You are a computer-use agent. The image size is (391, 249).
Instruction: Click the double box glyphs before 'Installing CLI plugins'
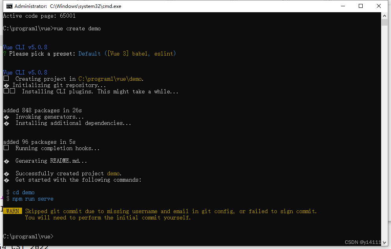[x=9, y=91]
